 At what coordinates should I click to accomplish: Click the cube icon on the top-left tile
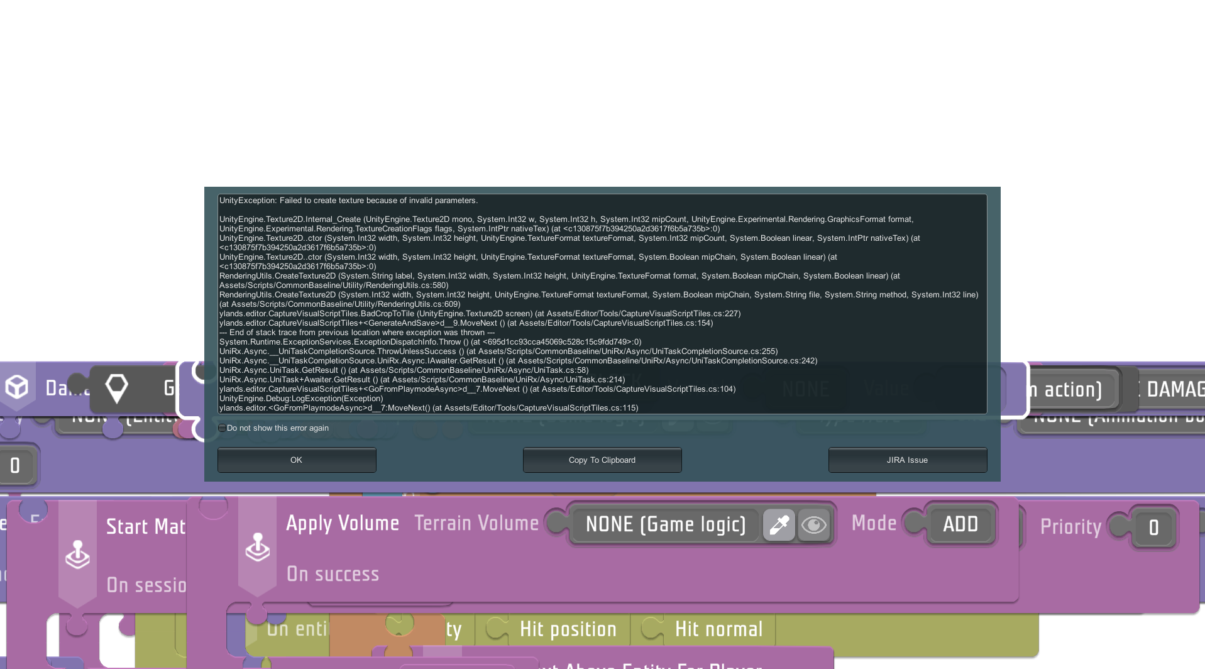coord(17,387)
